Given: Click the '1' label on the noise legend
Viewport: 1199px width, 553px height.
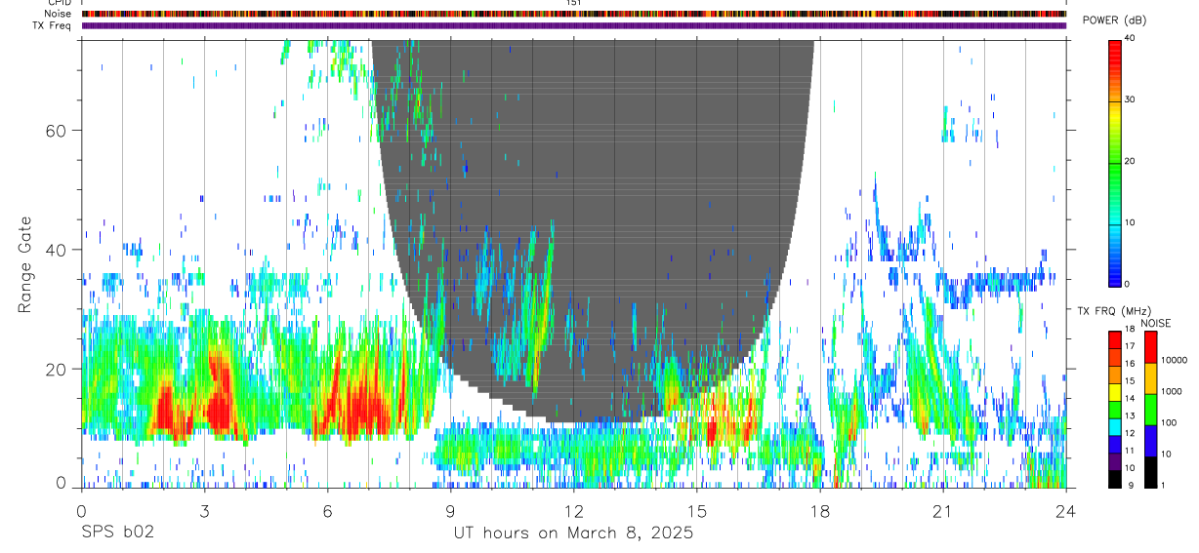Looking at the screenshot, I should pos(1161,486).
